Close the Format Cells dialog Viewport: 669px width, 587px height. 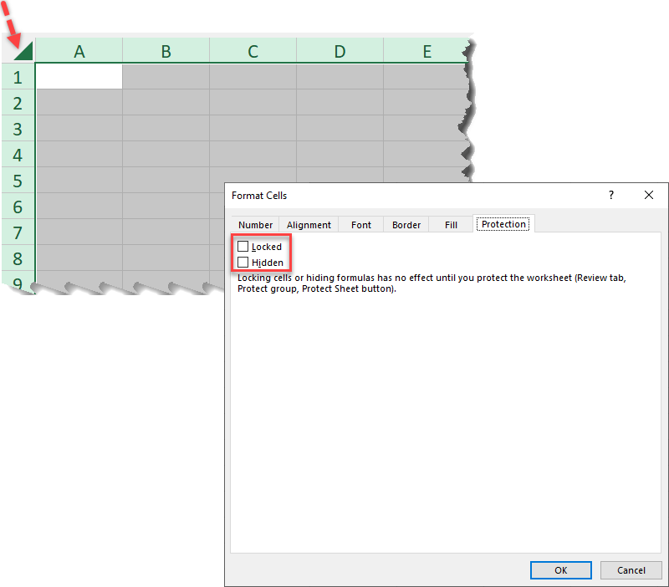click(649, 195)
